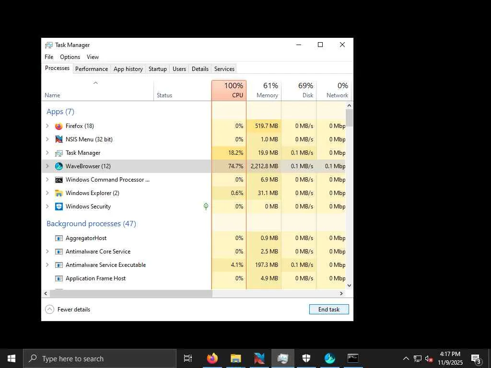Click the Windows Explorer process icon
The width and height of the screenshot is (491, 368).
[x=58, y=193]
